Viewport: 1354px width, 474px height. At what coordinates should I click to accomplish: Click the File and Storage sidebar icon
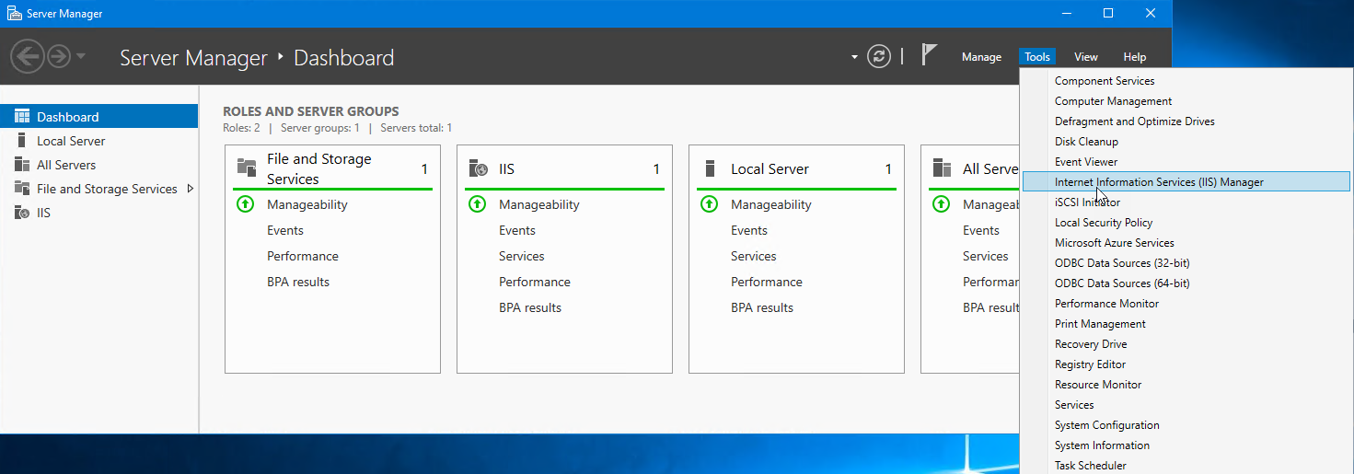22,189
